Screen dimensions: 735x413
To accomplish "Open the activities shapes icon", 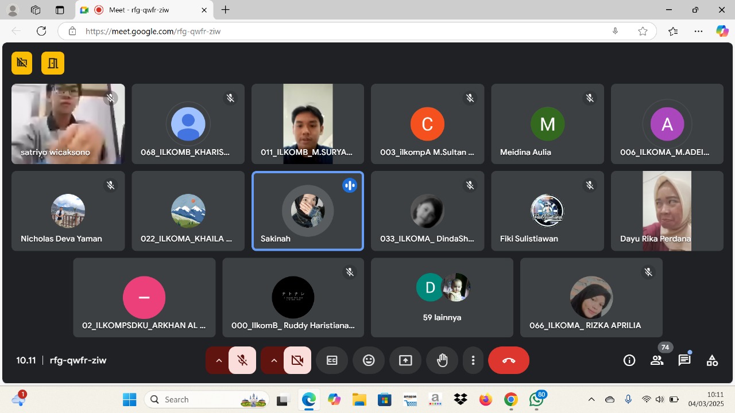I will tap(712, 360).
